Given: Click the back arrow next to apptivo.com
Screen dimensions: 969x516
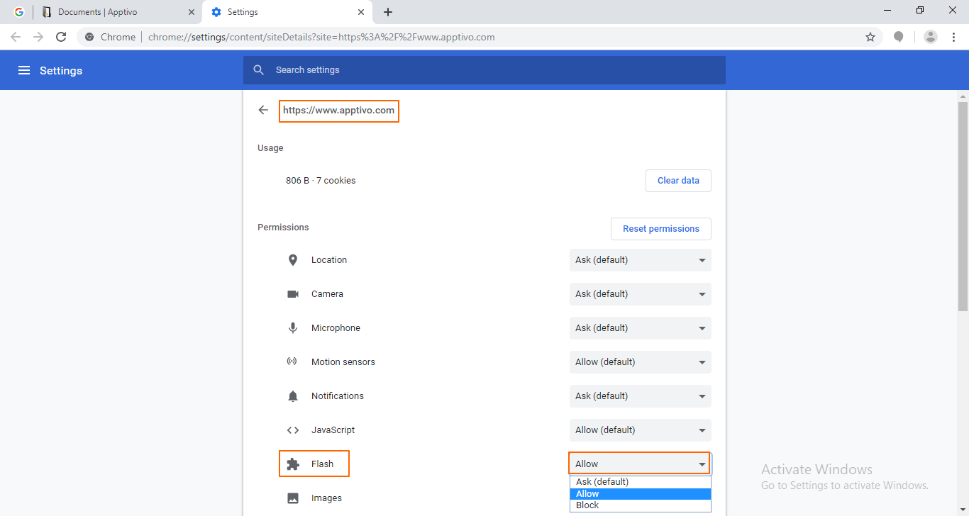Looking at the screenshot, I should pyautogui.click(x=263, y=110).
